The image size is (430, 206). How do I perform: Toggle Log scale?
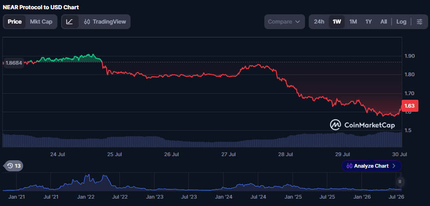[x=401, y=22]
